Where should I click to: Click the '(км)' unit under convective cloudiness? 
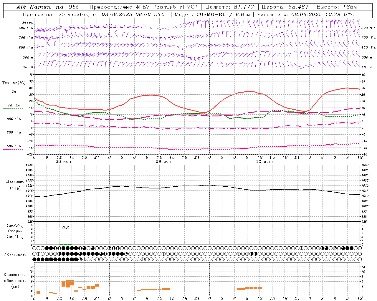point(15,287)
